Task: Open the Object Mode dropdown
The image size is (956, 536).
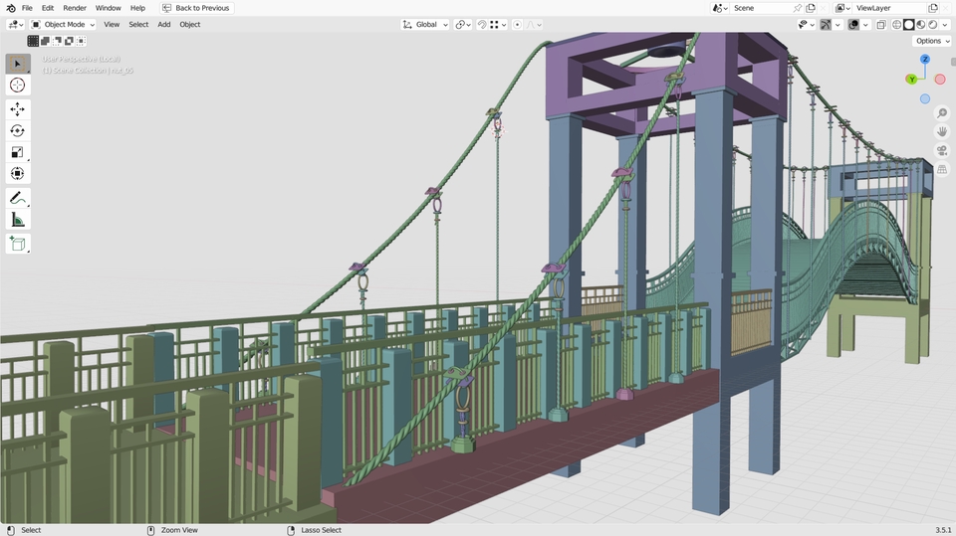Action: (x=63, y=24)
